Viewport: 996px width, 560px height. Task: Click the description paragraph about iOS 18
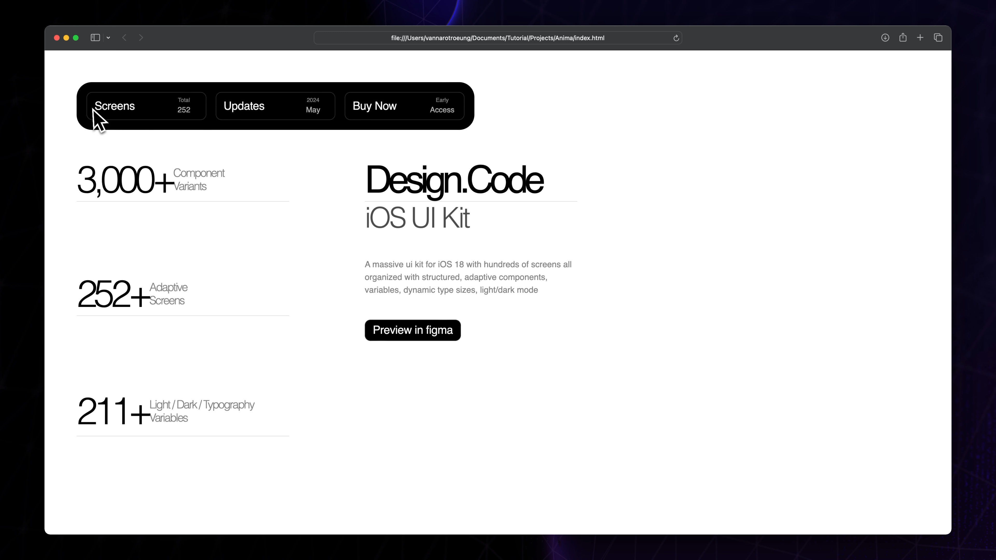point(468,277)
